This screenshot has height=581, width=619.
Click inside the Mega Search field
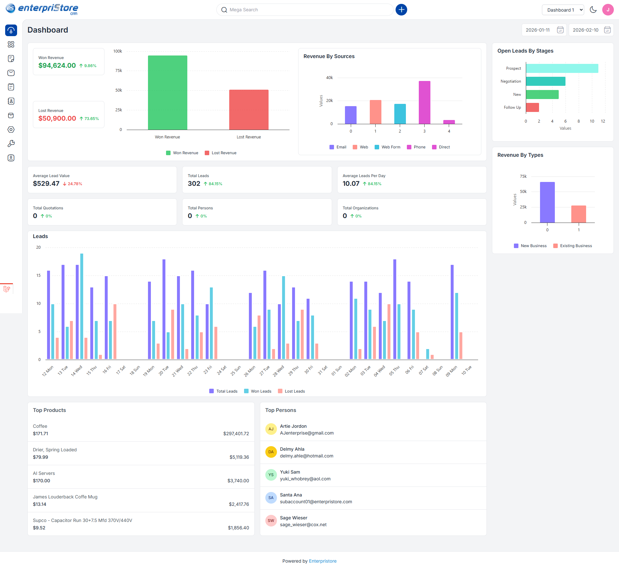[290, 10]
